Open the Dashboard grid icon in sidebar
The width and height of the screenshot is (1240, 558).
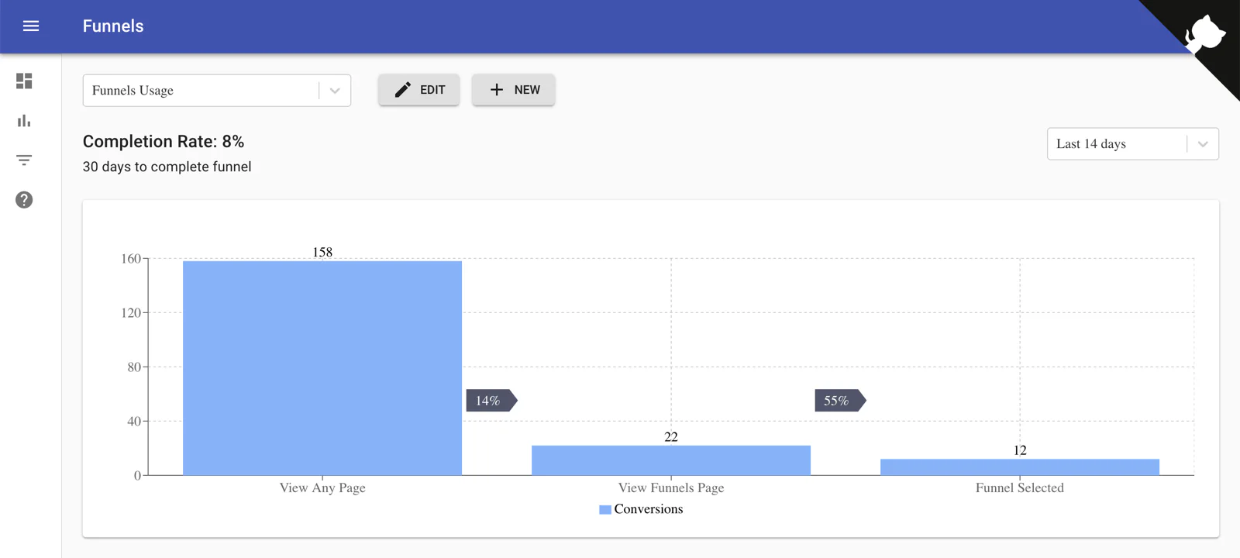pos(24,81)
